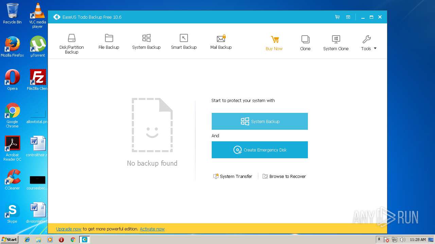
Task: Open Acrobat Reader DC shortcut
Action: click(12, 148)
